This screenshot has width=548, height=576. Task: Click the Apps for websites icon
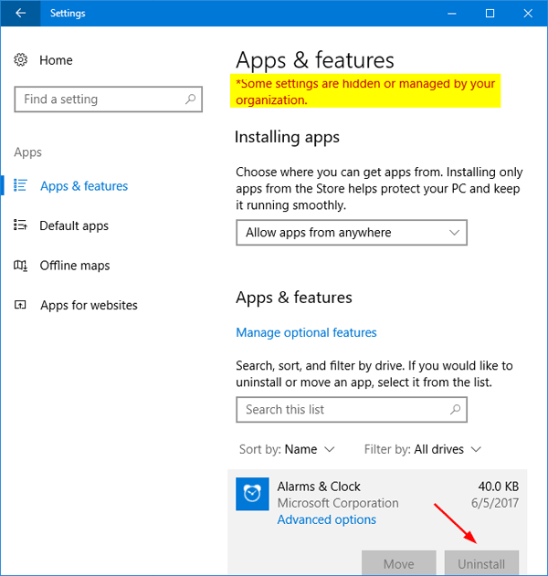click(x=21, y=305)
